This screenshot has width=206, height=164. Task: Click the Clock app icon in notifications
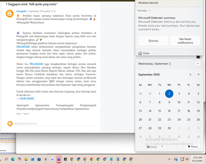[x=140, y=53]
